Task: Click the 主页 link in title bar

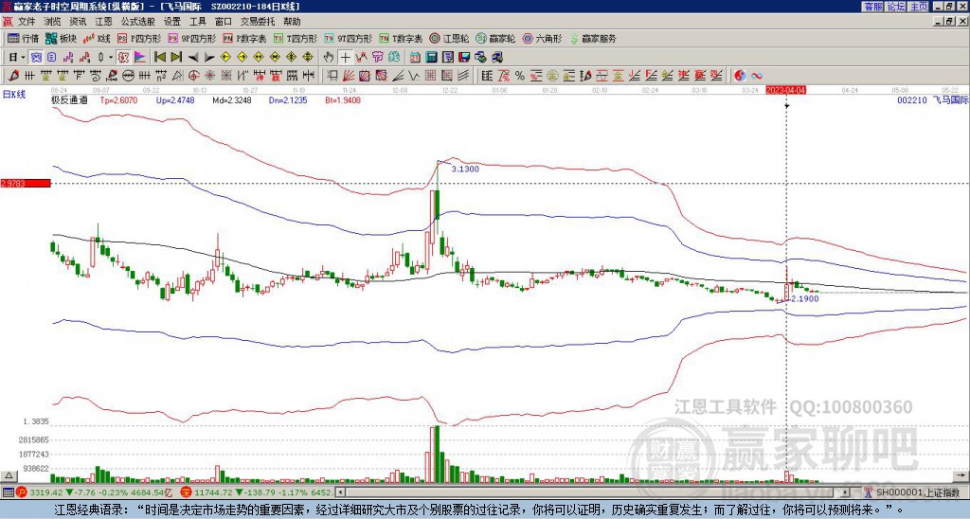Action: coord(919,7)
